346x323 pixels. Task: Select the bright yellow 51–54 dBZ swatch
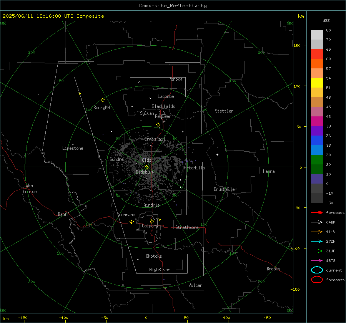click(317, 83)
